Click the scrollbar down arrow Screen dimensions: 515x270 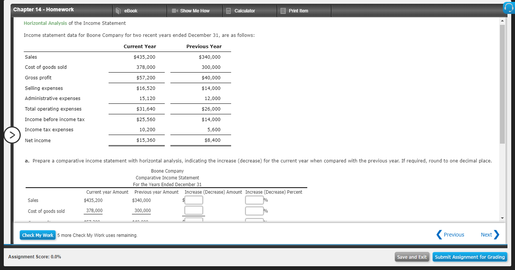[x=503, y=217]
